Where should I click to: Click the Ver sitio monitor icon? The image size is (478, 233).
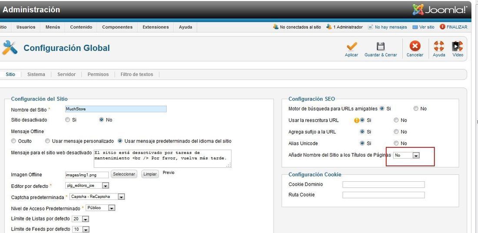tap(415, 27)
